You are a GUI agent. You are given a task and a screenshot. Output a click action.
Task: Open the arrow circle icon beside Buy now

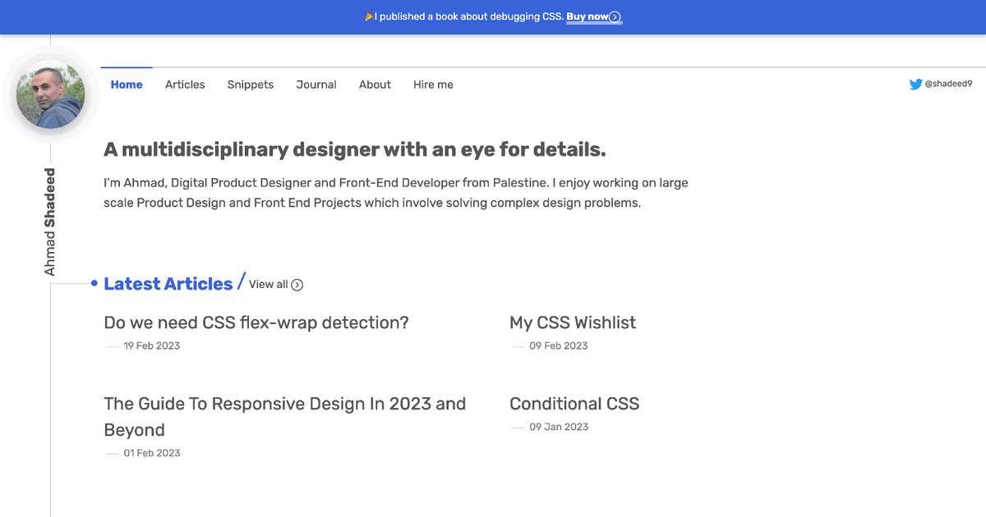(x=616, y=16)
